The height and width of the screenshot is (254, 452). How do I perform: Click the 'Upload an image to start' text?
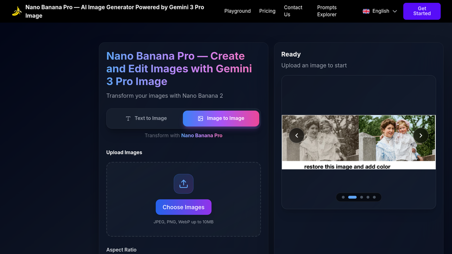coord(314,65)
